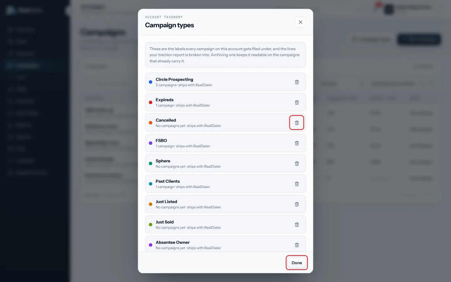The height and width of the screenshot is (282, 451).
Task: Close the Campaign types dialog
Action: pyautogui.click(x=300, y=22)
